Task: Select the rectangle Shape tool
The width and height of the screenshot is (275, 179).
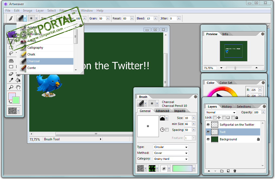Action: 11,67
